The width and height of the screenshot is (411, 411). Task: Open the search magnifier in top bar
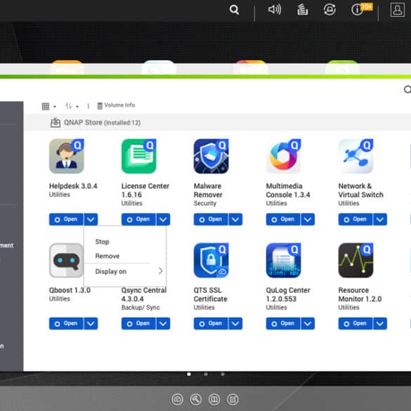(x=234, y=10)
